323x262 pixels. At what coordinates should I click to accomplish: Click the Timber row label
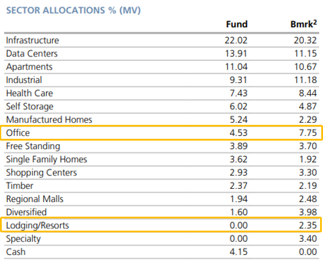coord(20,186)
